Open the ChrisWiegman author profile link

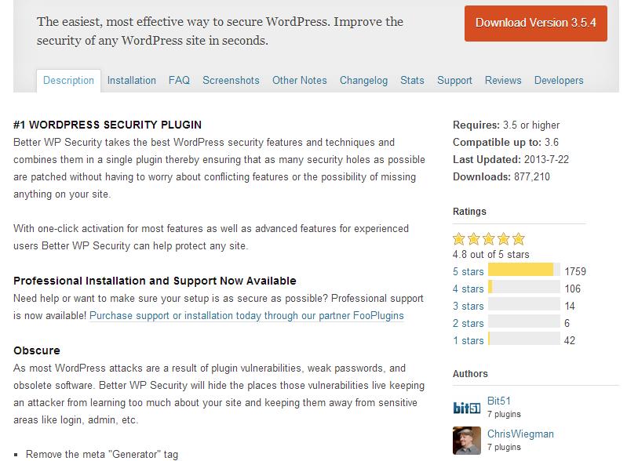(520, 434)
